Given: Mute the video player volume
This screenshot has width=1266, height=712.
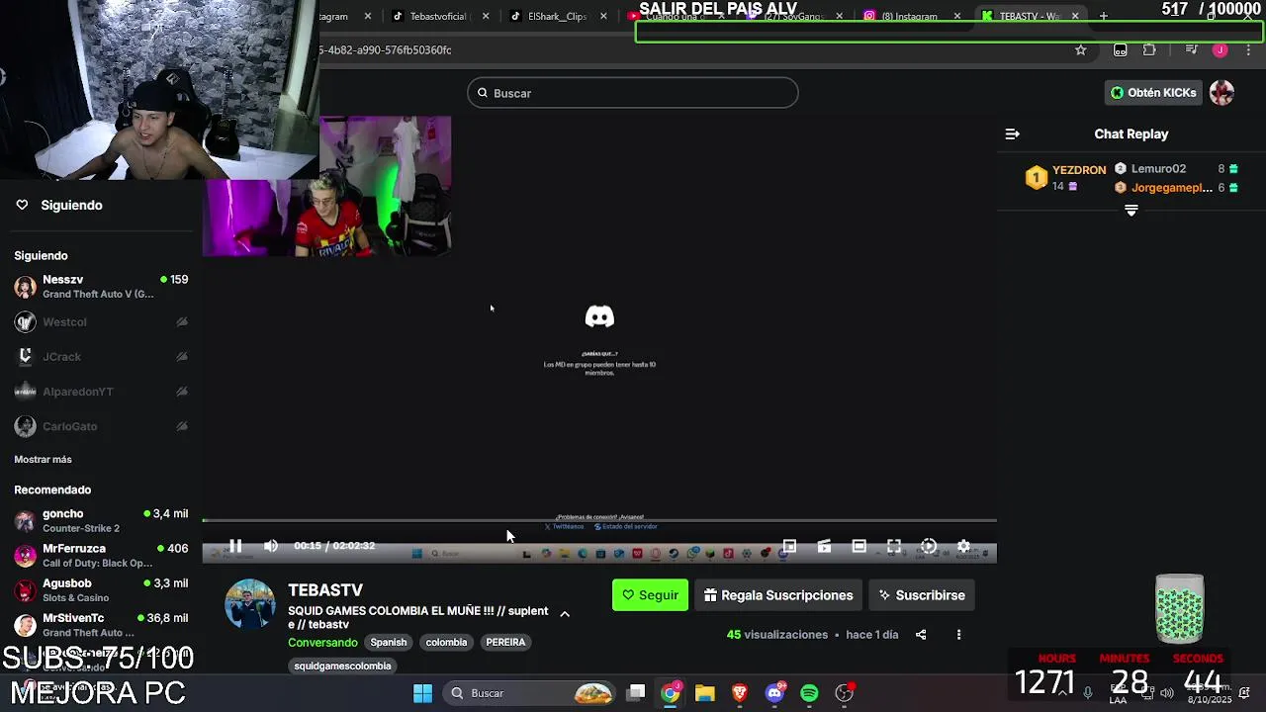Looking at the screenshot, I should coord(271,546).
